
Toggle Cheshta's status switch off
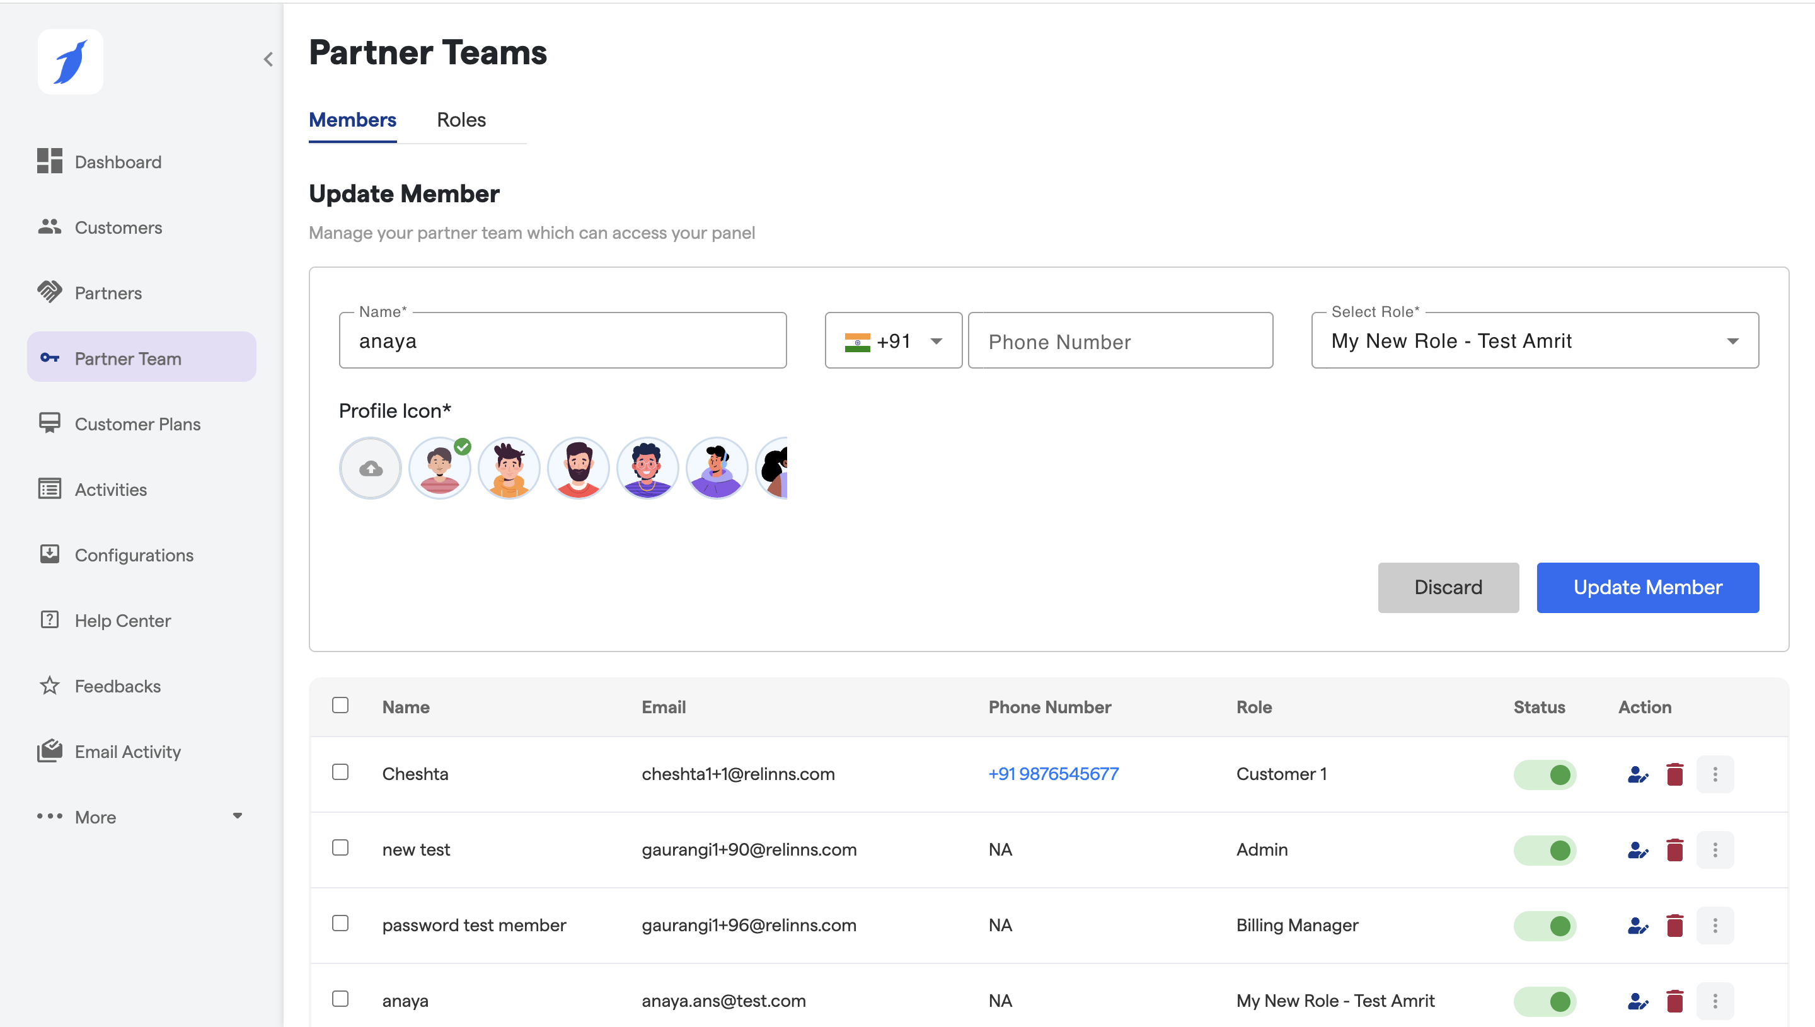[1545, 774]
